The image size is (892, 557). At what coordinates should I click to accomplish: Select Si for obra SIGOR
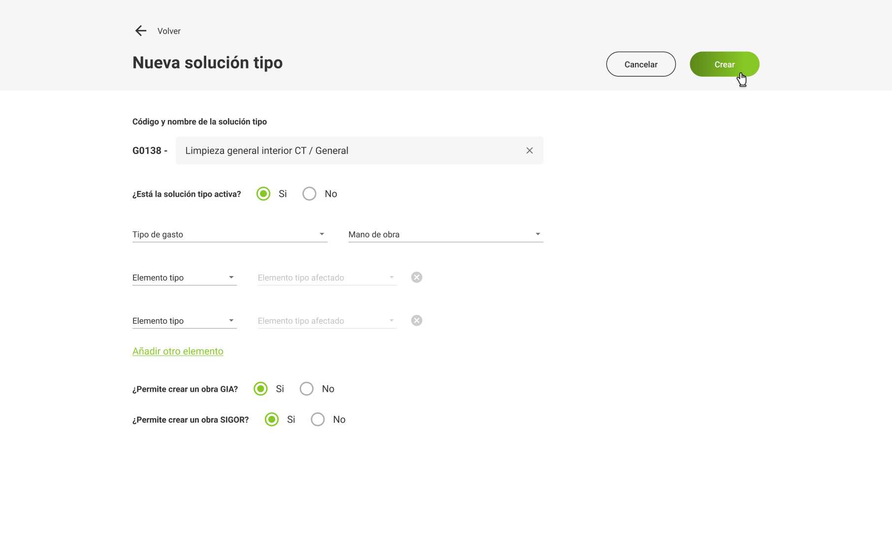[272, 419]
